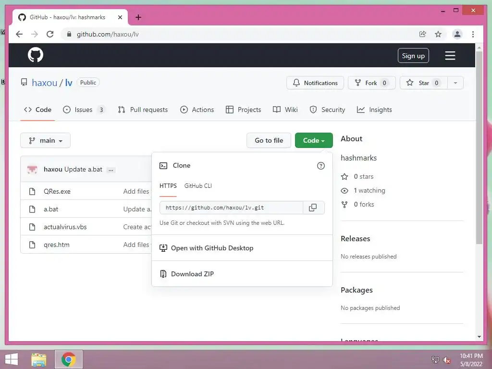Click the network tray icon
This screenshot has height=369, width=492.
pos(435,360)
